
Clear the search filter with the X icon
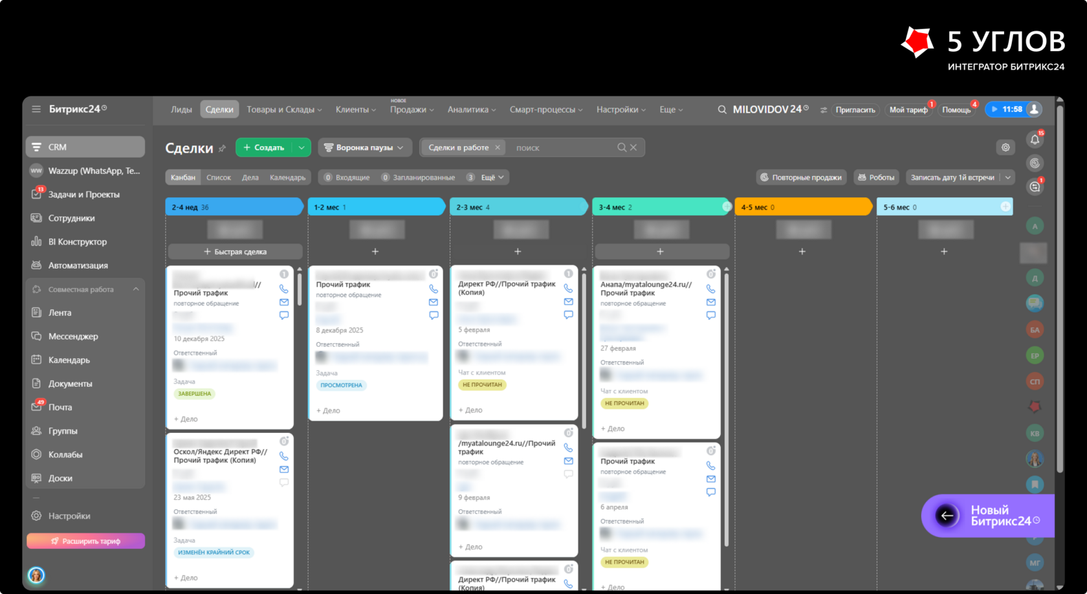633,148
